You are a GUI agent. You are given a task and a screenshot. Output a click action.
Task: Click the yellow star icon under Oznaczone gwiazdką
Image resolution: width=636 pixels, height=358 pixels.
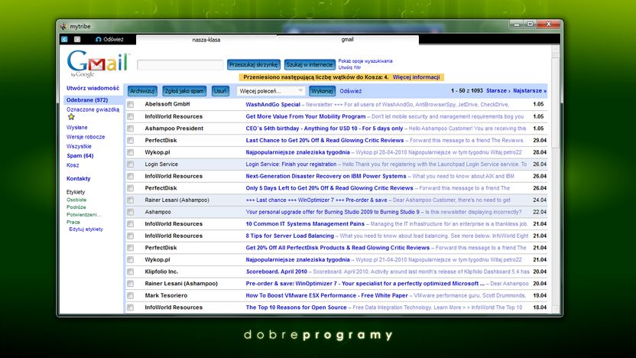click(x=71, y=117)
